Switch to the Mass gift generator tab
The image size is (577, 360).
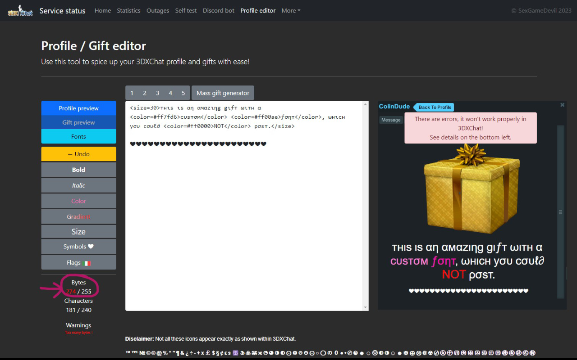pyautogui.click(x=223, y=93)
